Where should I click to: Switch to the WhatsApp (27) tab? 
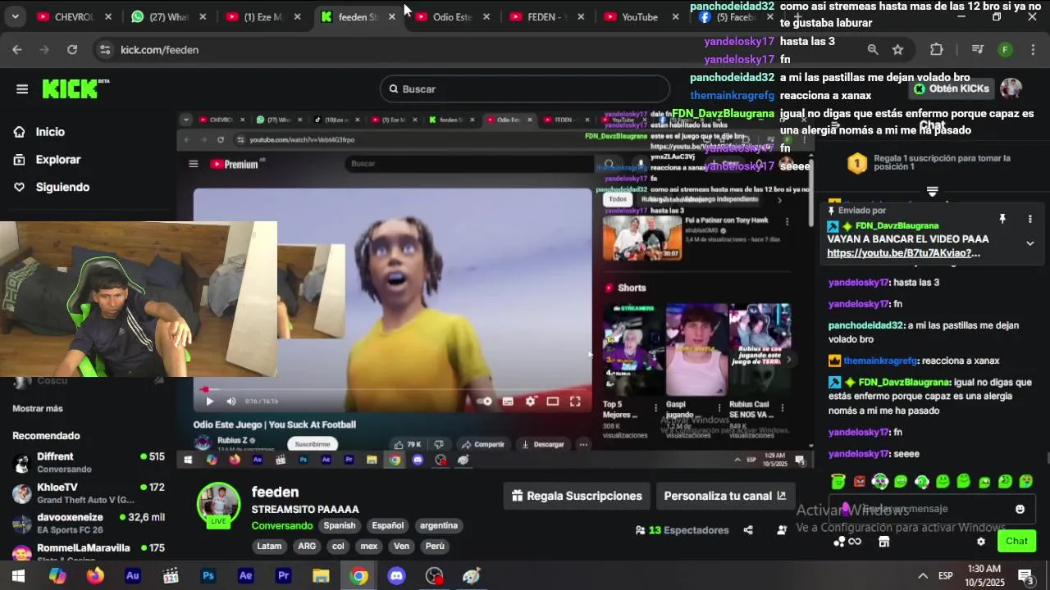point(168,16)
